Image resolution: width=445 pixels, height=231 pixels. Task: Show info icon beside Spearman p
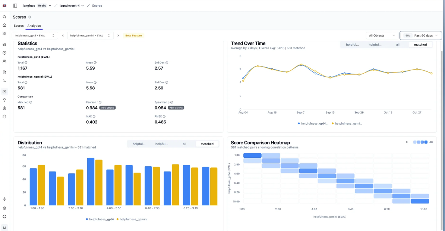pos(172,102)
